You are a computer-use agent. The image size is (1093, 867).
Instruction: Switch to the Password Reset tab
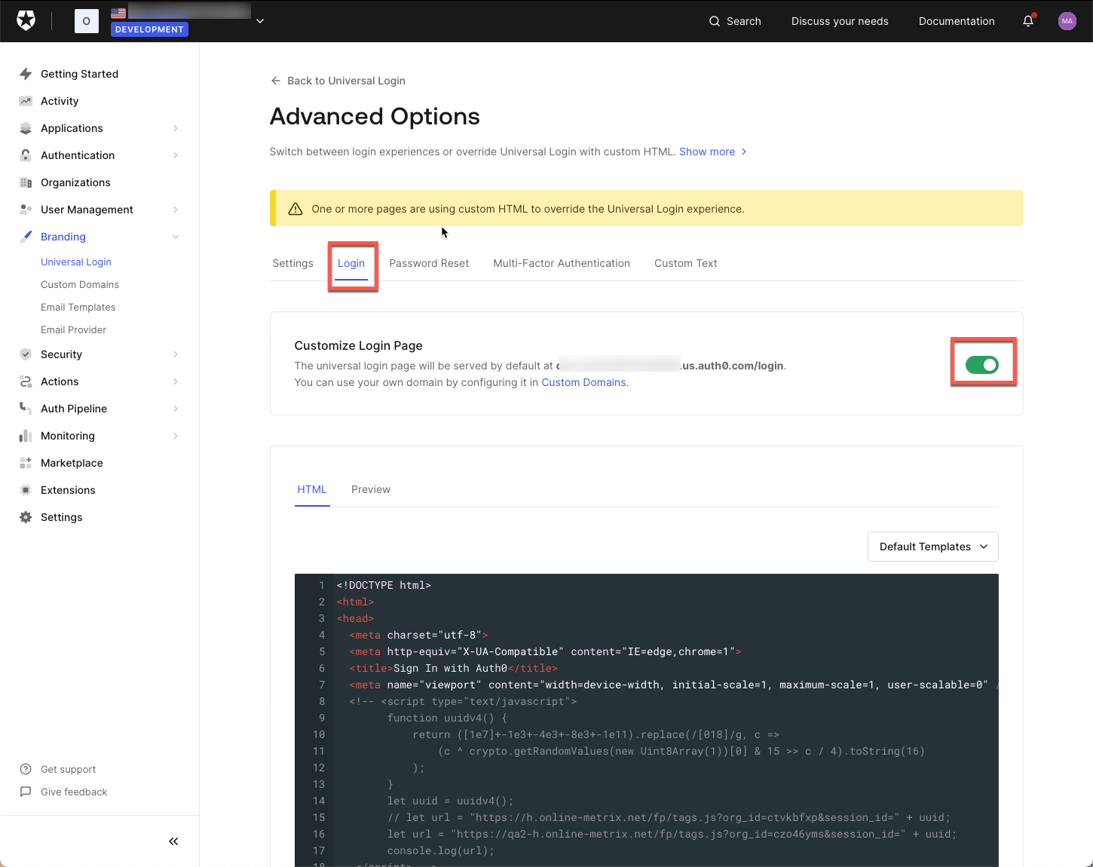429,262
